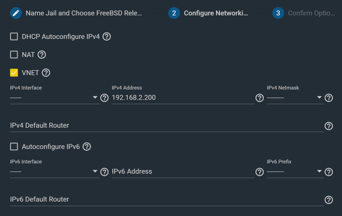Click help icon next to DHCP Autoconfigure IPv4

(107, 37)
